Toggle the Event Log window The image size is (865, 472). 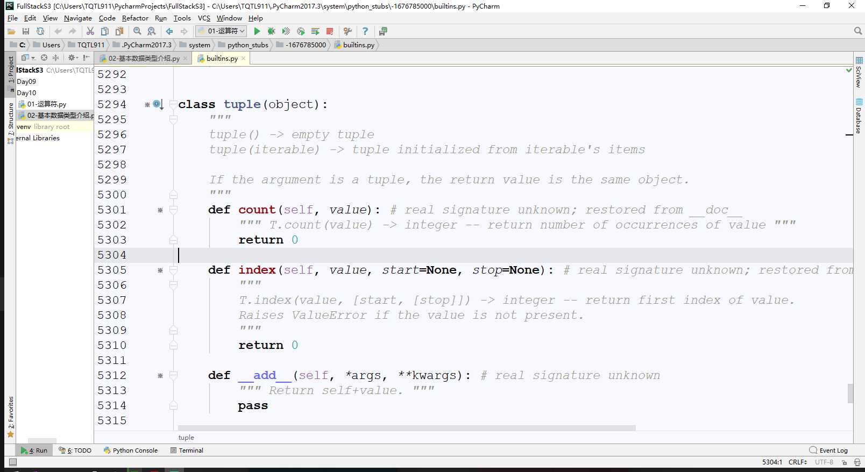(828, 450)
